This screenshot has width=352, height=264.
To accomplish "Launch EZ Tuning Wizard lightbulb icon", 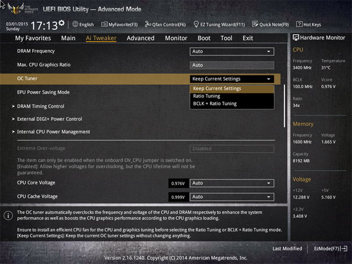I will coord(196,24).
